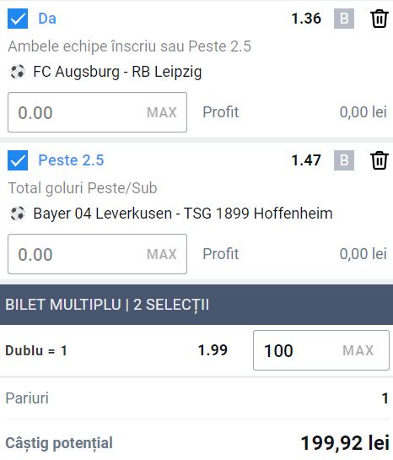393x460 pixels.
Task: Uncheck the Peste 2.5 selection checkbox
Action: [x=18, y=160]
